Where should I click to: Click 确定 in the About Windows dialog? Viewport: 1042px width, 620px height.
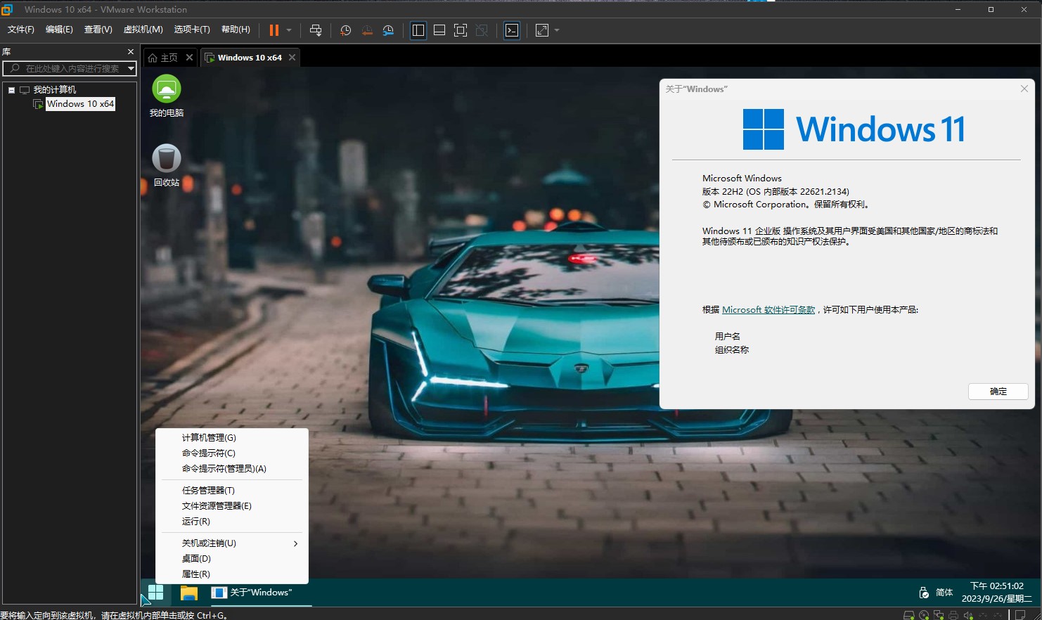pyautogui.click(x=998, y=392)
